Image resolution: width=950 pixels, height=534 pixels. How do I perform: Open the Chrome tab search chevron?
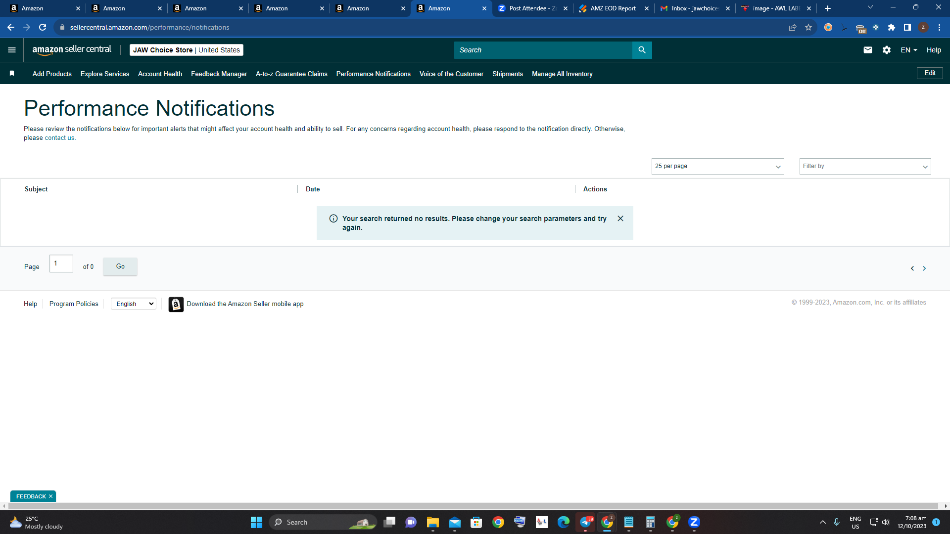tap(870, 7)
